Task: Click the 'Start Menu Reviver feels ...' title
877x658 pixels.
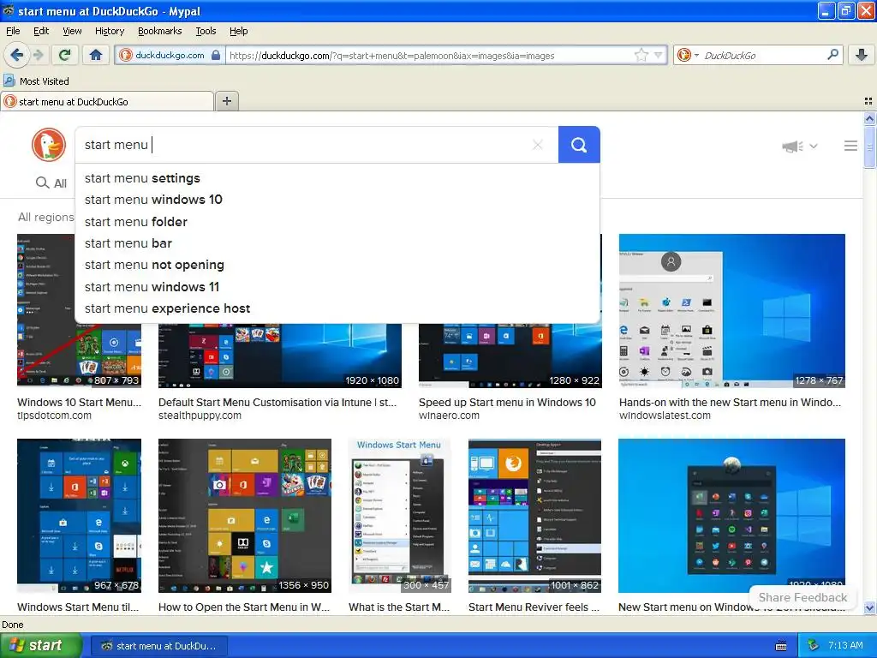Action: click(534, 607)
